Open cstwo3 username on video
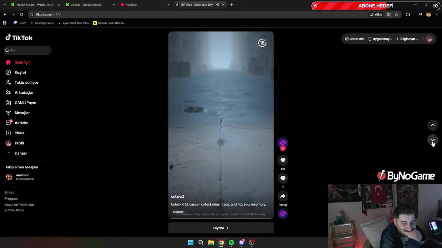The height and width of the screenshot is (248, 442). pyautogui.click(x=177, y=196)
